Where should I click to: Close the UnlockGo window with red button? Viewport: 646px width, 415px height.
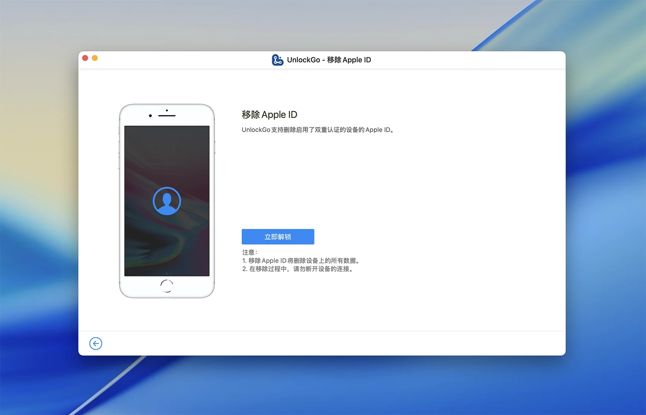point(85,58)
